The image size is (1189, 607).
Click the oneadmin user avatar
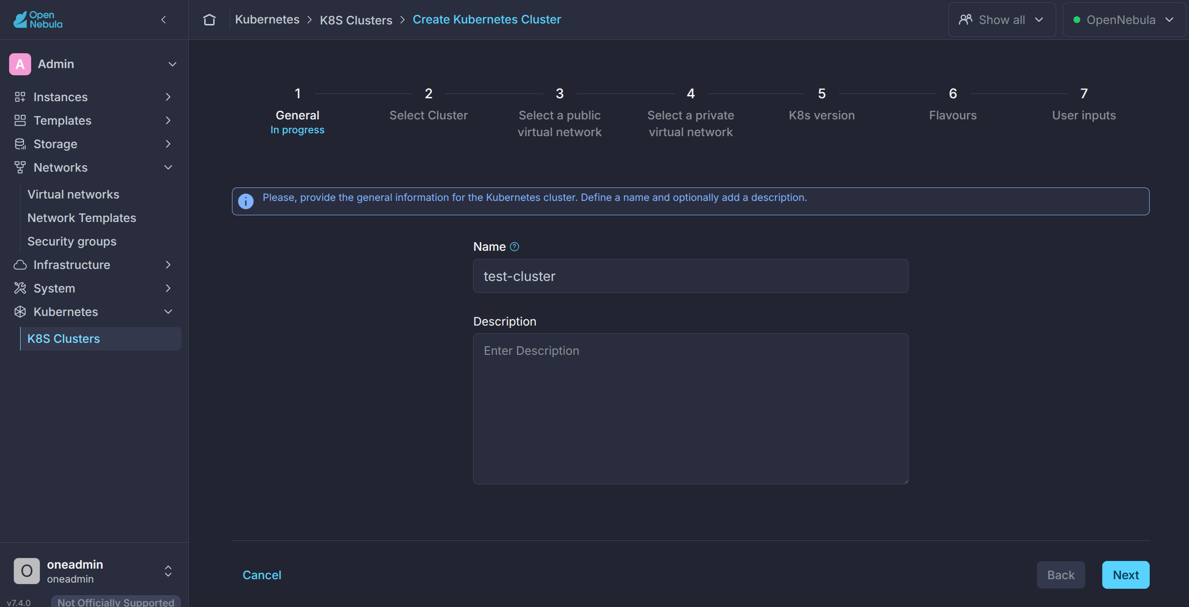tap(27, 571)
